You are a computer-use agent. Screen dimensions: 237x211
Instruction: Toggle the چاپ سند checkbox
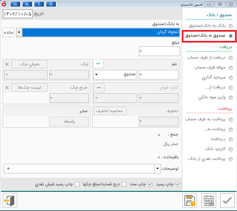click(x=150, y=184)
